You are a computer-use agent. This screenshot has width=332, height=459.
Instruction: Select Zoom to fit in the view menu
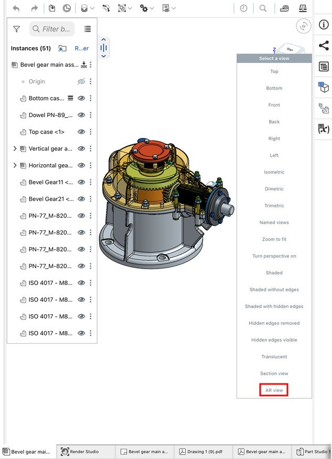click(274, 239)
